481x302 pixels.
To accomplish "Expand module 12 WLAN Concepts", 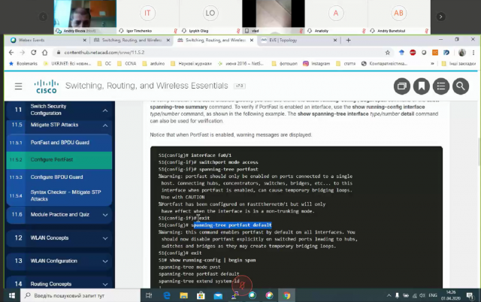I will (104, 237).
